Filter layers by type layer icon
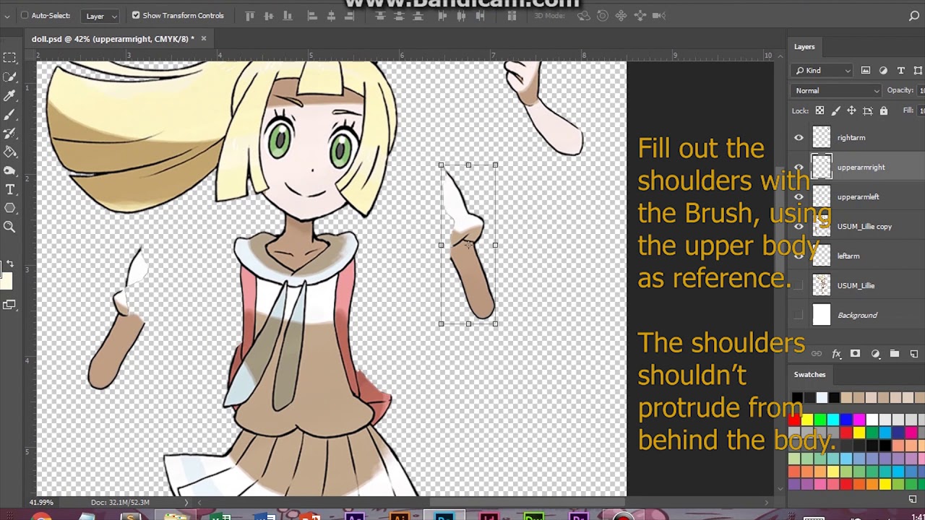Viewport: 925px width, 520px height. (x=900, y=70)
